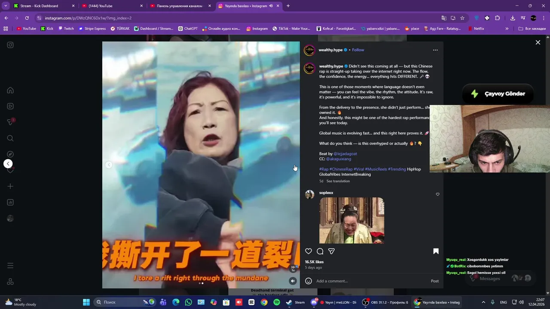Open Search in Instagram sidebar

[x=10, y=138]
